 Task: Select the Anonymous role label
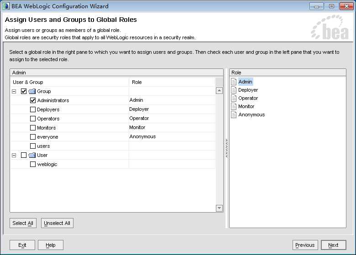(x=251, y=114)
